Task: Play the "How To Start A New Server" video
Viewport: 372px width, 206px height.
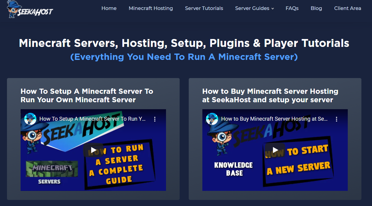Action: pos(275,150)
